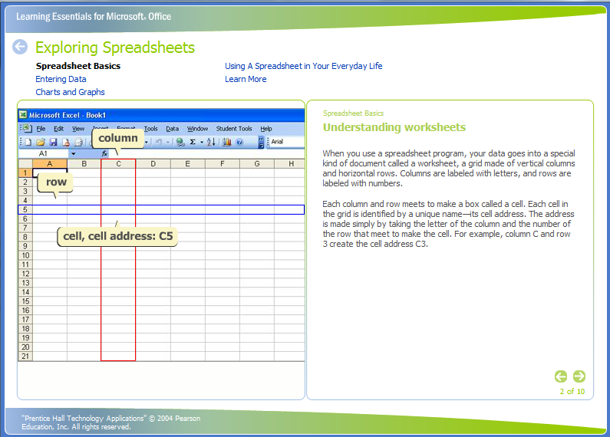Click the AutoSum sigma icon

click(x=192, y=142)
